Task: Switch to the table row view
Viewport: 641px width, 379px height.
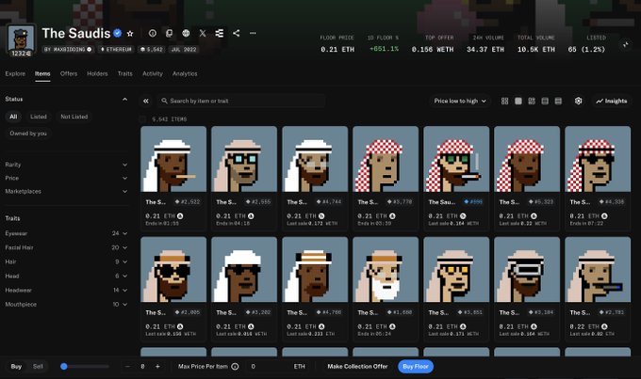Action: click(x=558, y=101)
